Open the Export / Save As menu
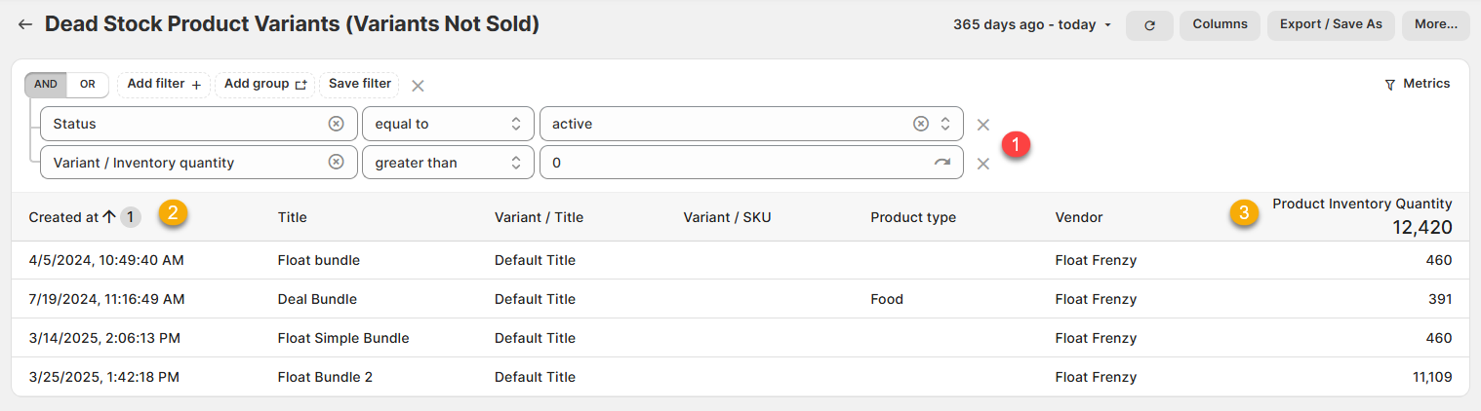This screenshot has height=411, width=1481. (x=1331, y=25)
